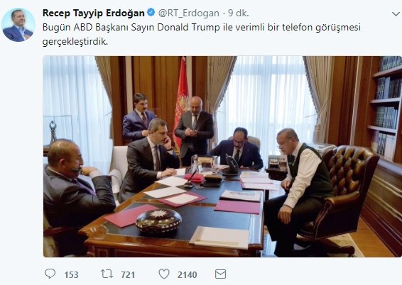Click the reply speech bubble icon

point(50,274)
